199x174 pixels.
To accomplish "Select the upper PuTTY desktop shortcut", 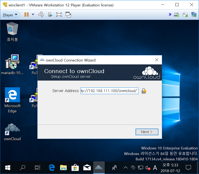I will pos(34,64).
